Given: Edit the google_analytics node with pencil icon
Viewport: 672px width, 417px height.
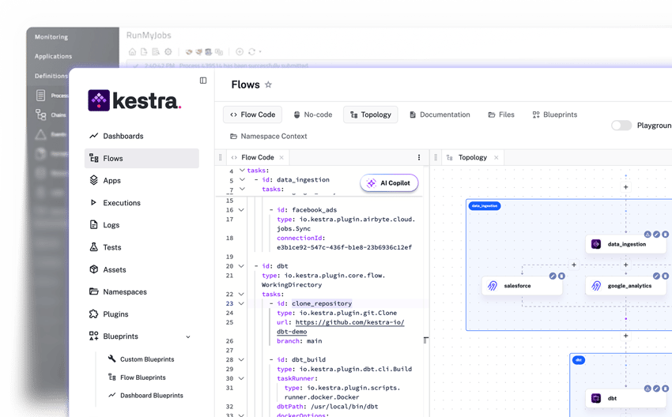Looking at the screenshot, I should coord(656,276).
